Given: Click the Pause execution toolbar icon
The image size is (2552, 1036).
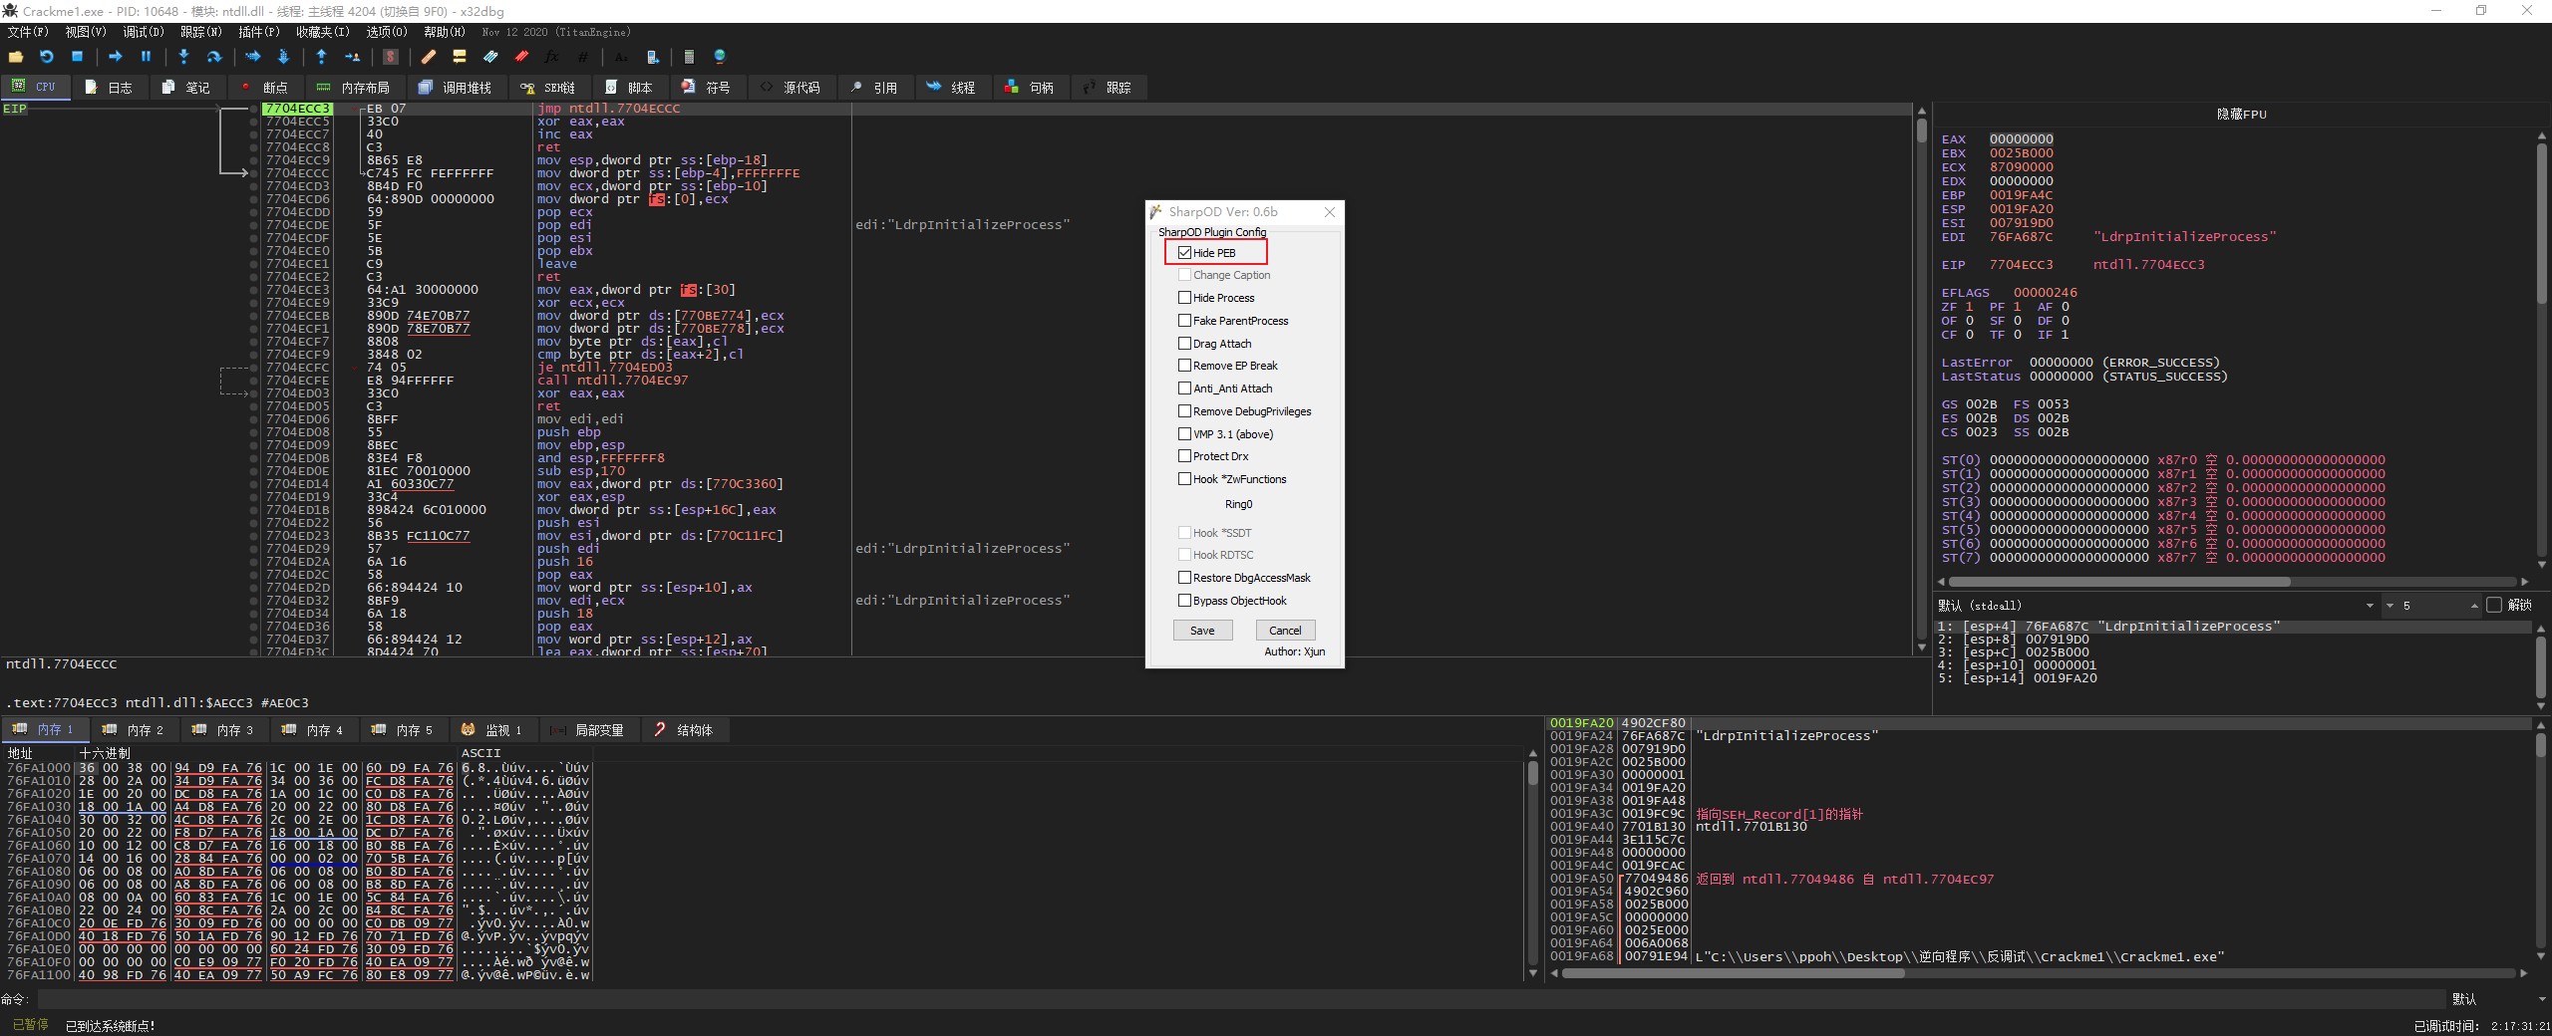Looking at the screenshot, I should [x=146, y=57].
